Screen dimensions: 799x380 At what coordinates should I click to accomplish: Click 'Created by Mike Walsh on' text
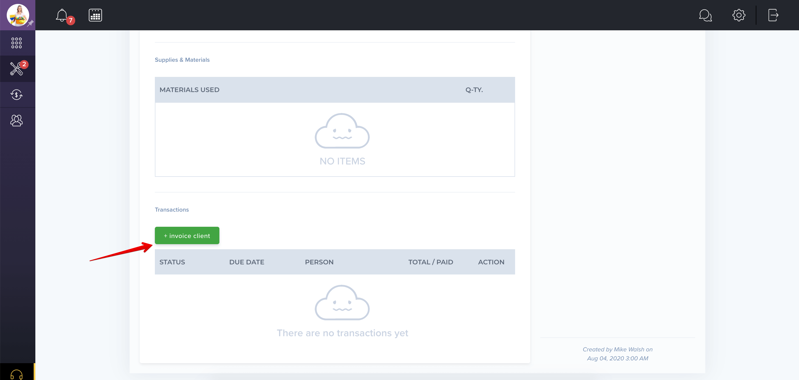point(617,349)
